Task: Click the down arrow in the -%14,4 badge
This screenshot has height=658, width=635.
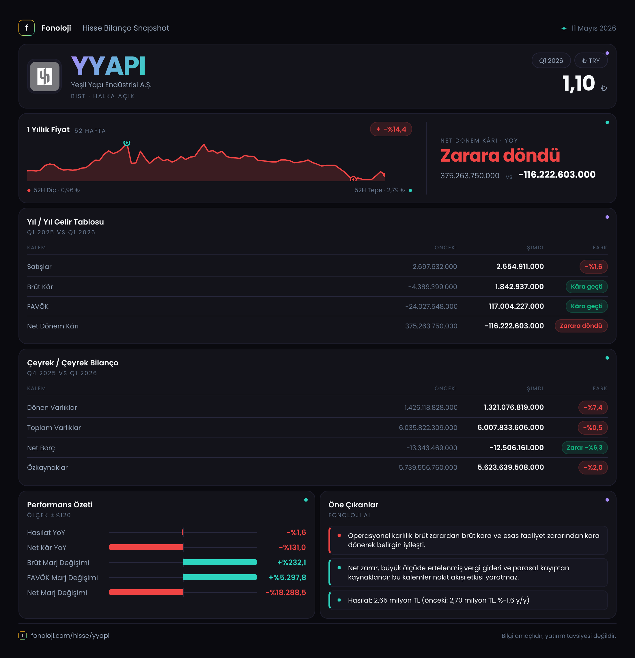Action: coord(378,129)
